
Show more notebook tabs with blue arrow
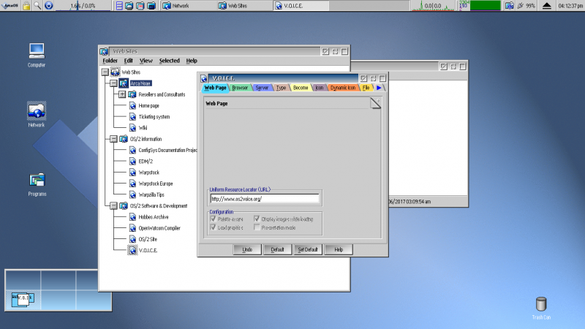pos(379,88)
